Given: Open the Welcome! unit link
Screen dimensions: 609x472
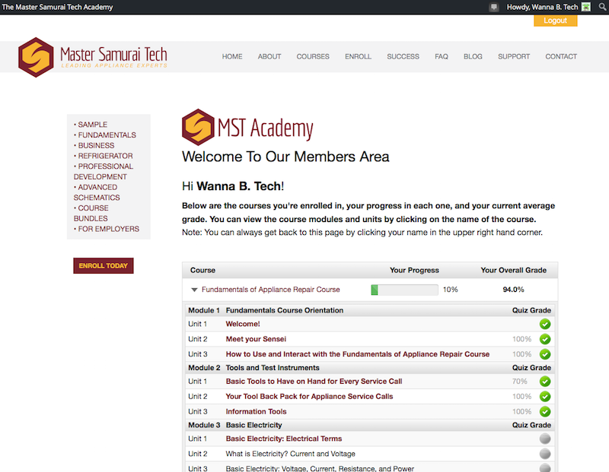Looking at the screenshot, I should [243, 324].
